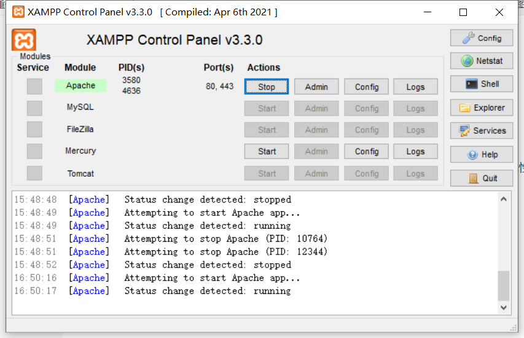
Task: Toggle the MySQL service checkbox
Action: tap(34, 108)
